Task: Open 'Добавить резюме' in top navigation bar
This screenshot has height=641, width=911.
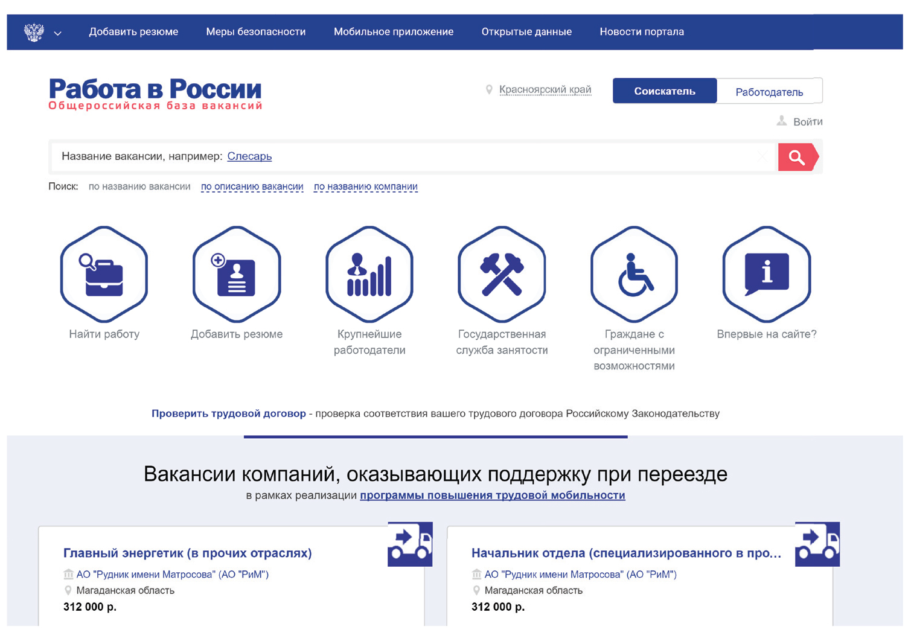Action: pos(133,32)
